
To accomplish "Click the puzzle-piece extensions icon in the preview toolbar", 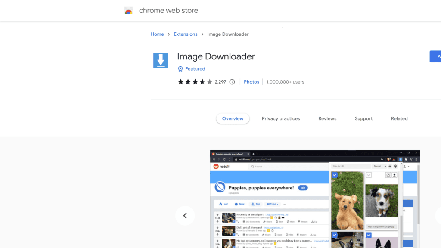I will pyautogui.click(x=406, y=159).
